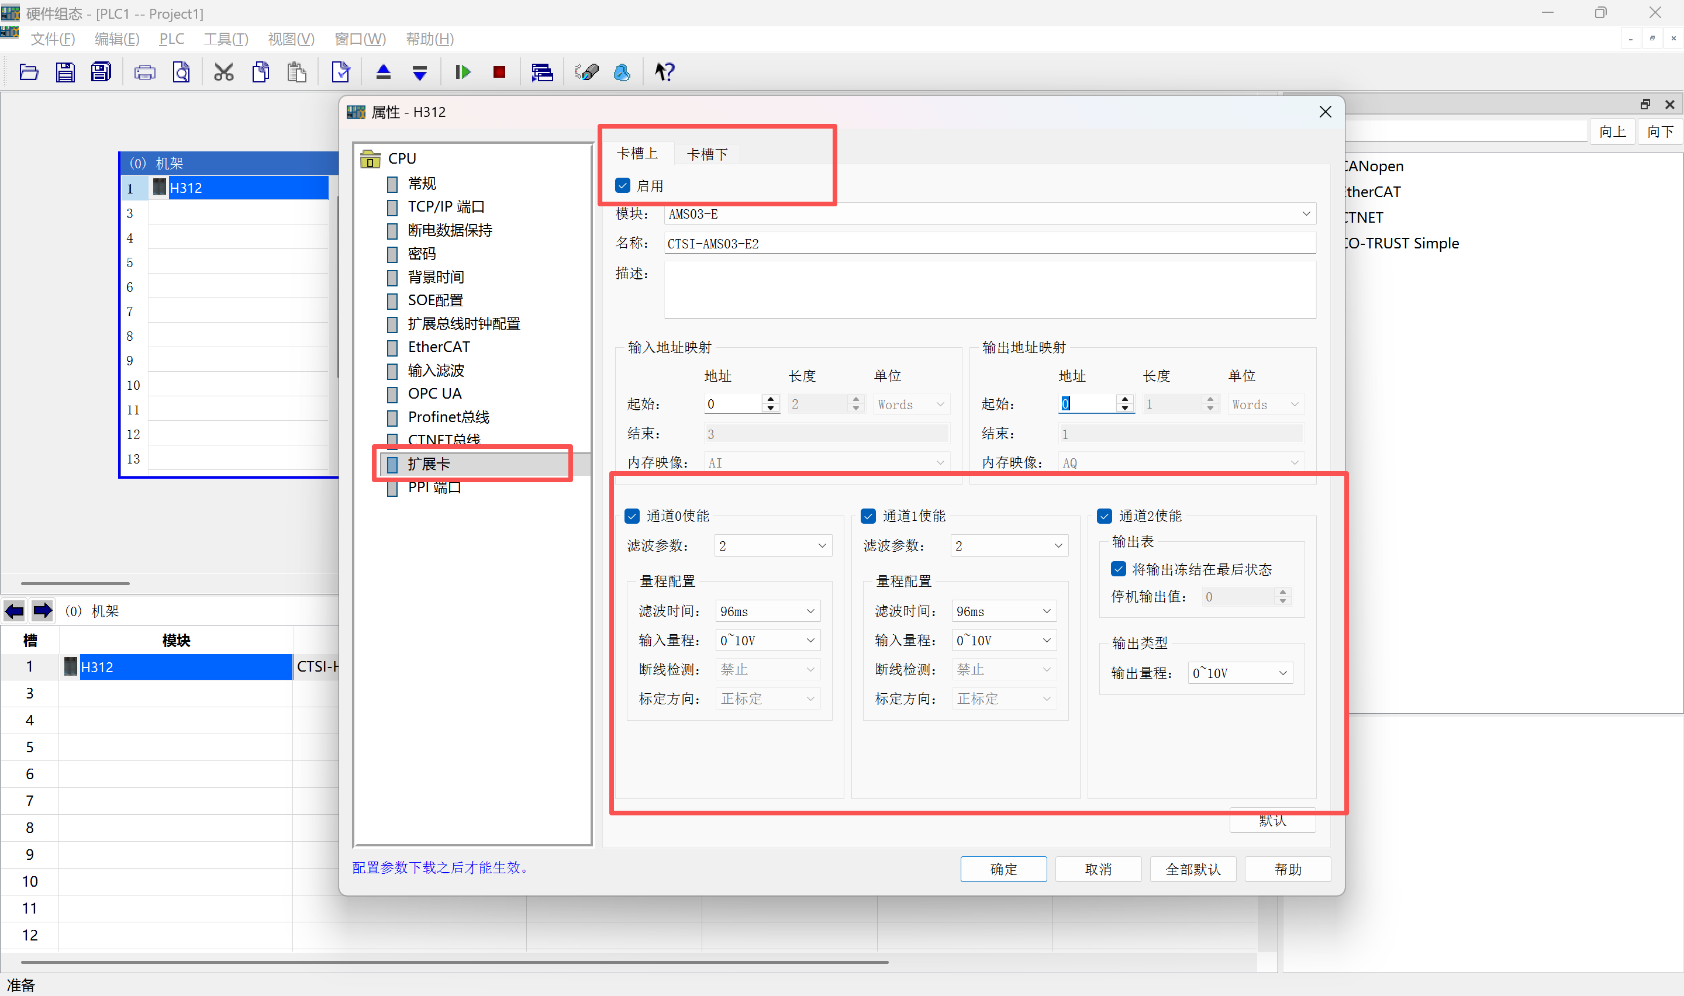Click the Save All toolbar icon
1684x996 pixels.
(x=101, y=72)
